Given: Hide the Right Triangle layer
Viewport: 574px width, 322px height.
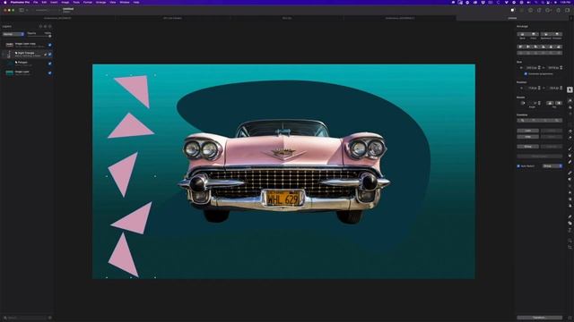Looking at the screenshot, I should [x=50, y=54].
